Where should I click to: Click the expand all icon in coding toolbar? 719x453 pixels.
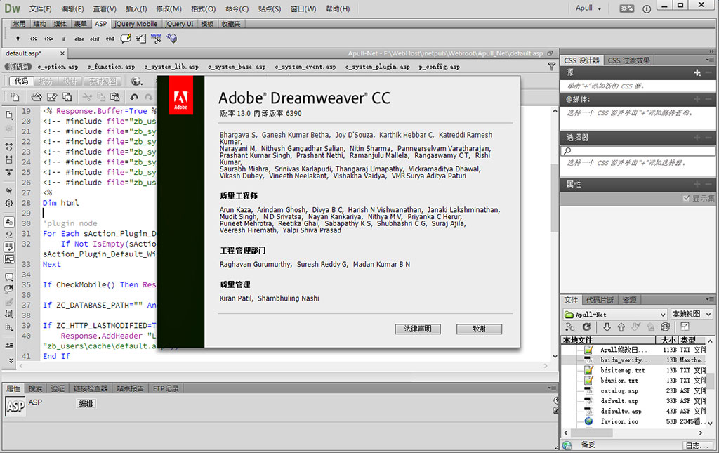point(9,172)
